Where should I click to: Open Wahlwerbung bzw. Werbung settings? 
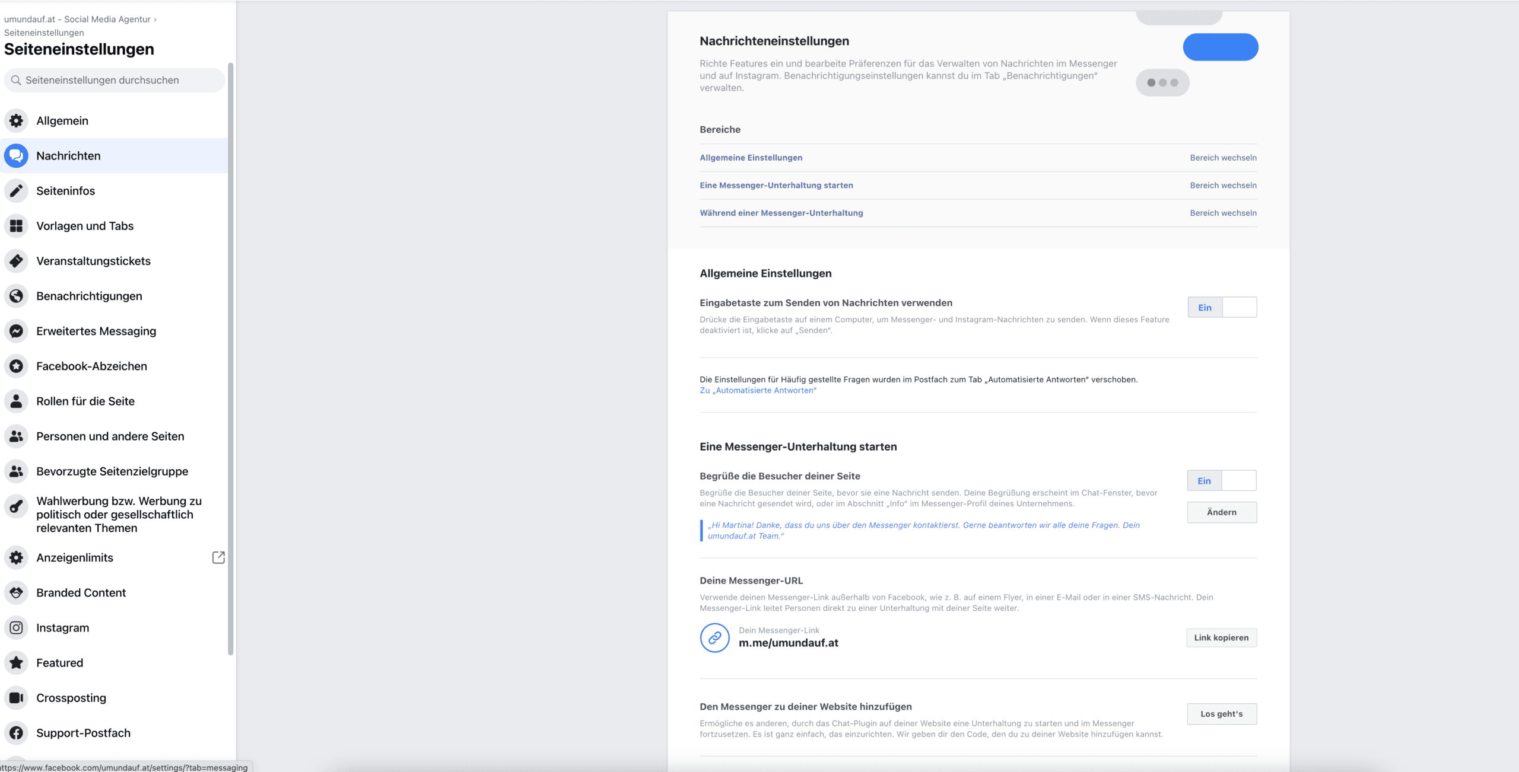tap(114, 514)
